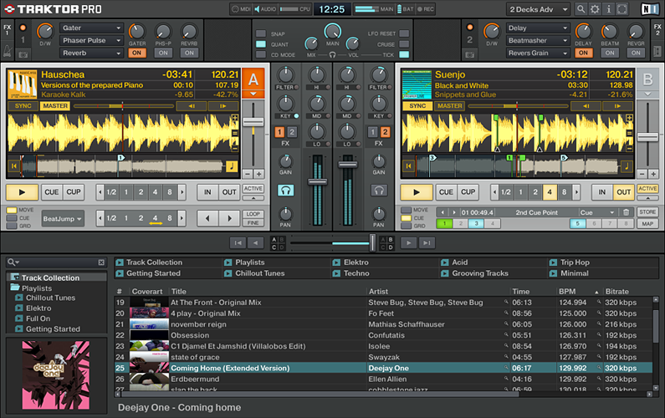This screenshot has width=665, height=418.
Task: Click the Deck B CUP button
Action: [x=468, y=192]
